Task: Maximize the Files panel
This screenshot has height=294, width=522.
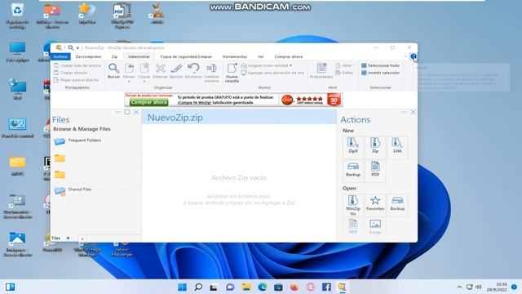Action: 127,113
